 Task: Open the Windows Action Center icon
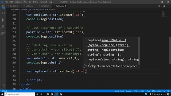[x=168, y=94]
